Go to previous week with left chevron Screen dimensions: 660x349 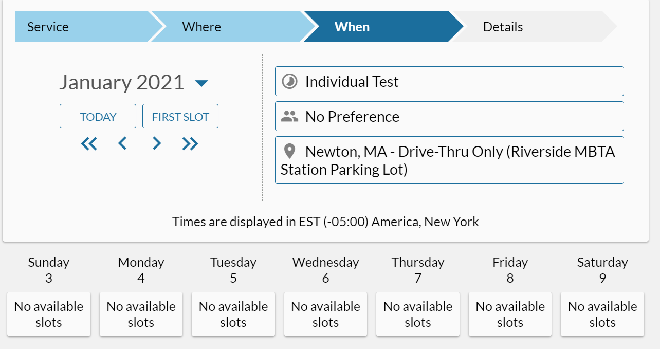122,144
